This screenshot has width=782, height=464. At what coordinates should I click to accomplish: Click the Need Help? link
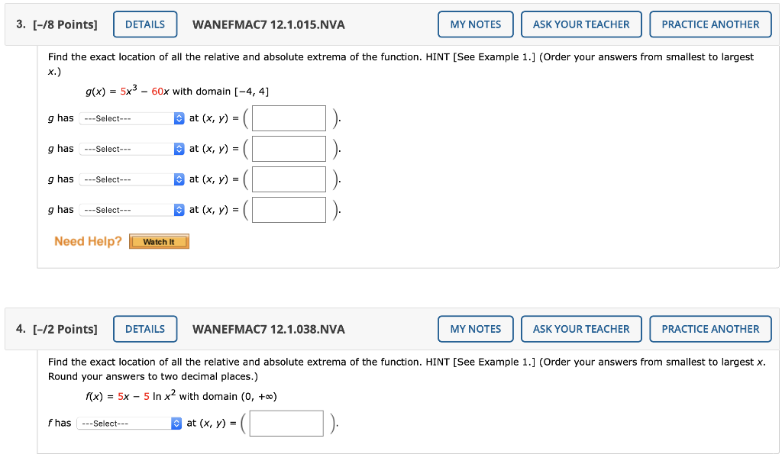86,241
